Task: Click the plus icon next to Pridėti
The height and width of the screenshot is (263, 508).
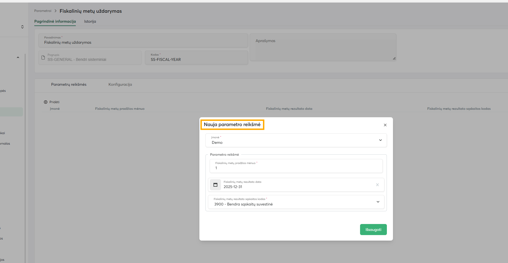Action: click(x=46, y=102)
